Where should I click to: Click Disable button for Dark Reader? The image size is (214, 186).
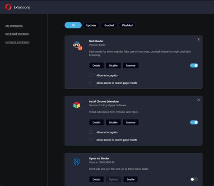click(x=113, y=65)
